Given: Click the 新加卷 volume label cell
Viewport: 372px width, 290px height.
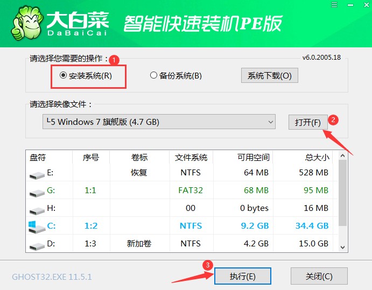Looking at the screenshot, I should coord(139,244).
